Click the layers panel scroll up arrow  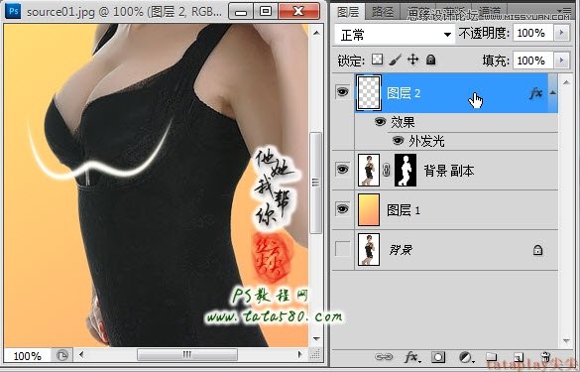(x=567, y=82)
